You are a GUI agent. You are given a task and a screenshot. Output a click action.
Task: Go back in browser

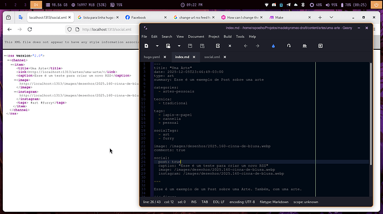[9, 29]
